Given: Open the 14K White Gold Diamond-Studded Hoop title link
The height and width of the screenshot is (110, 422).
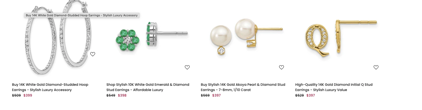Looking at the screenshot, I should pyautogui.click(x=50, y=87).
